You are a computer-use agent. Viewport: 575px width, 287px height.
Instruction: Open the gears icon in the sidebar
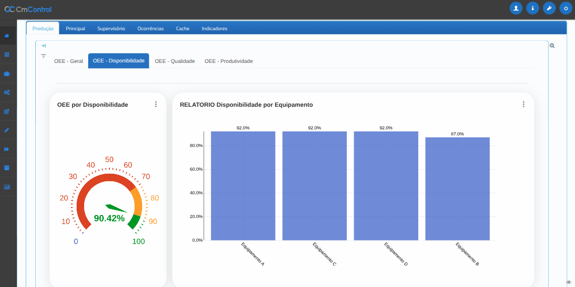[7, 93]
